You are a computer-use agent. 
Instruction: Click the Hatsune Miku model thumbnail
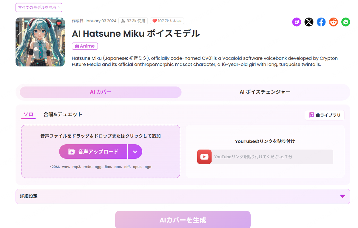coord(40,42)
